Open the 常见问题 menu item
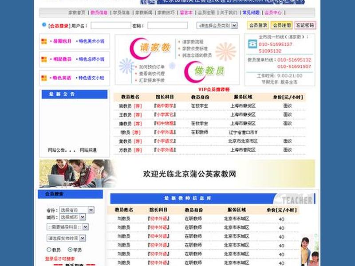This screenshot has height=266, width=355. coord(251,12)
